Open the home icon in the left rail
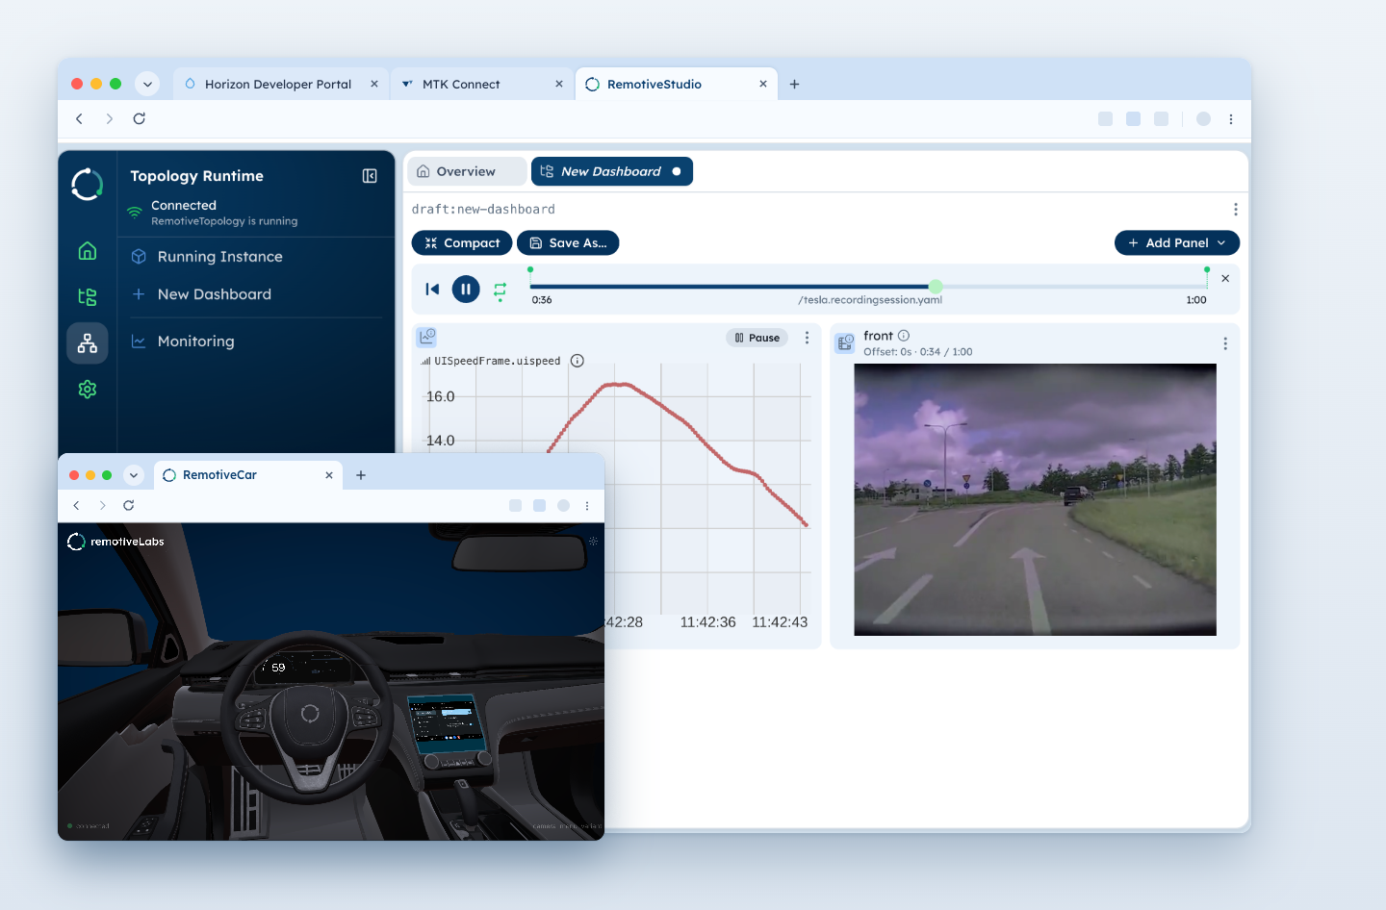1386x910 pixels. 88,251
